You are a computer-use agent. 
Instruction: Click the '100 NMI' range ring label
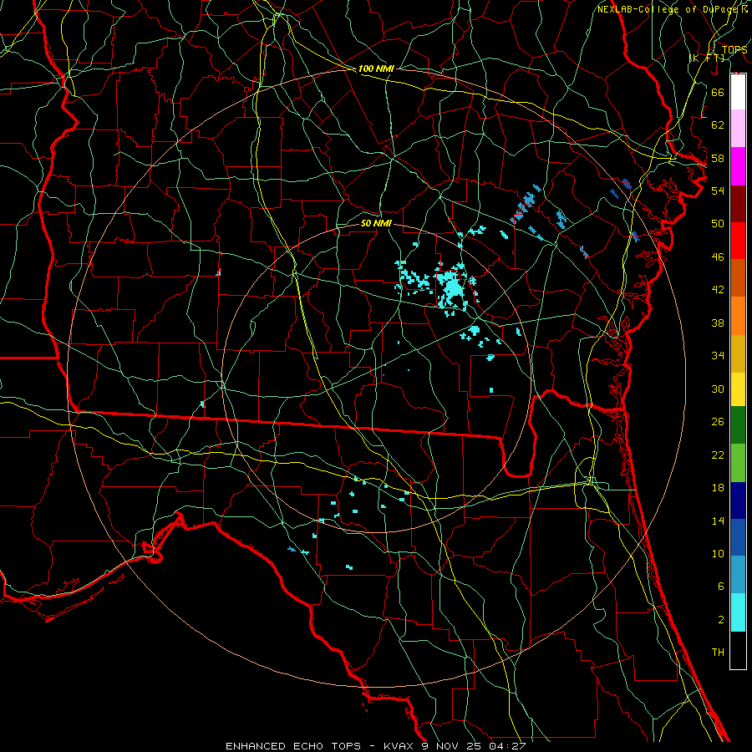coord(375,69)
